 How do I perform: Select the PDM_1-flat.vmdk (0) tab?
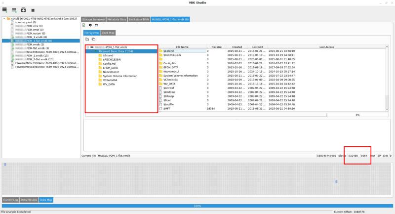(170, 19)
